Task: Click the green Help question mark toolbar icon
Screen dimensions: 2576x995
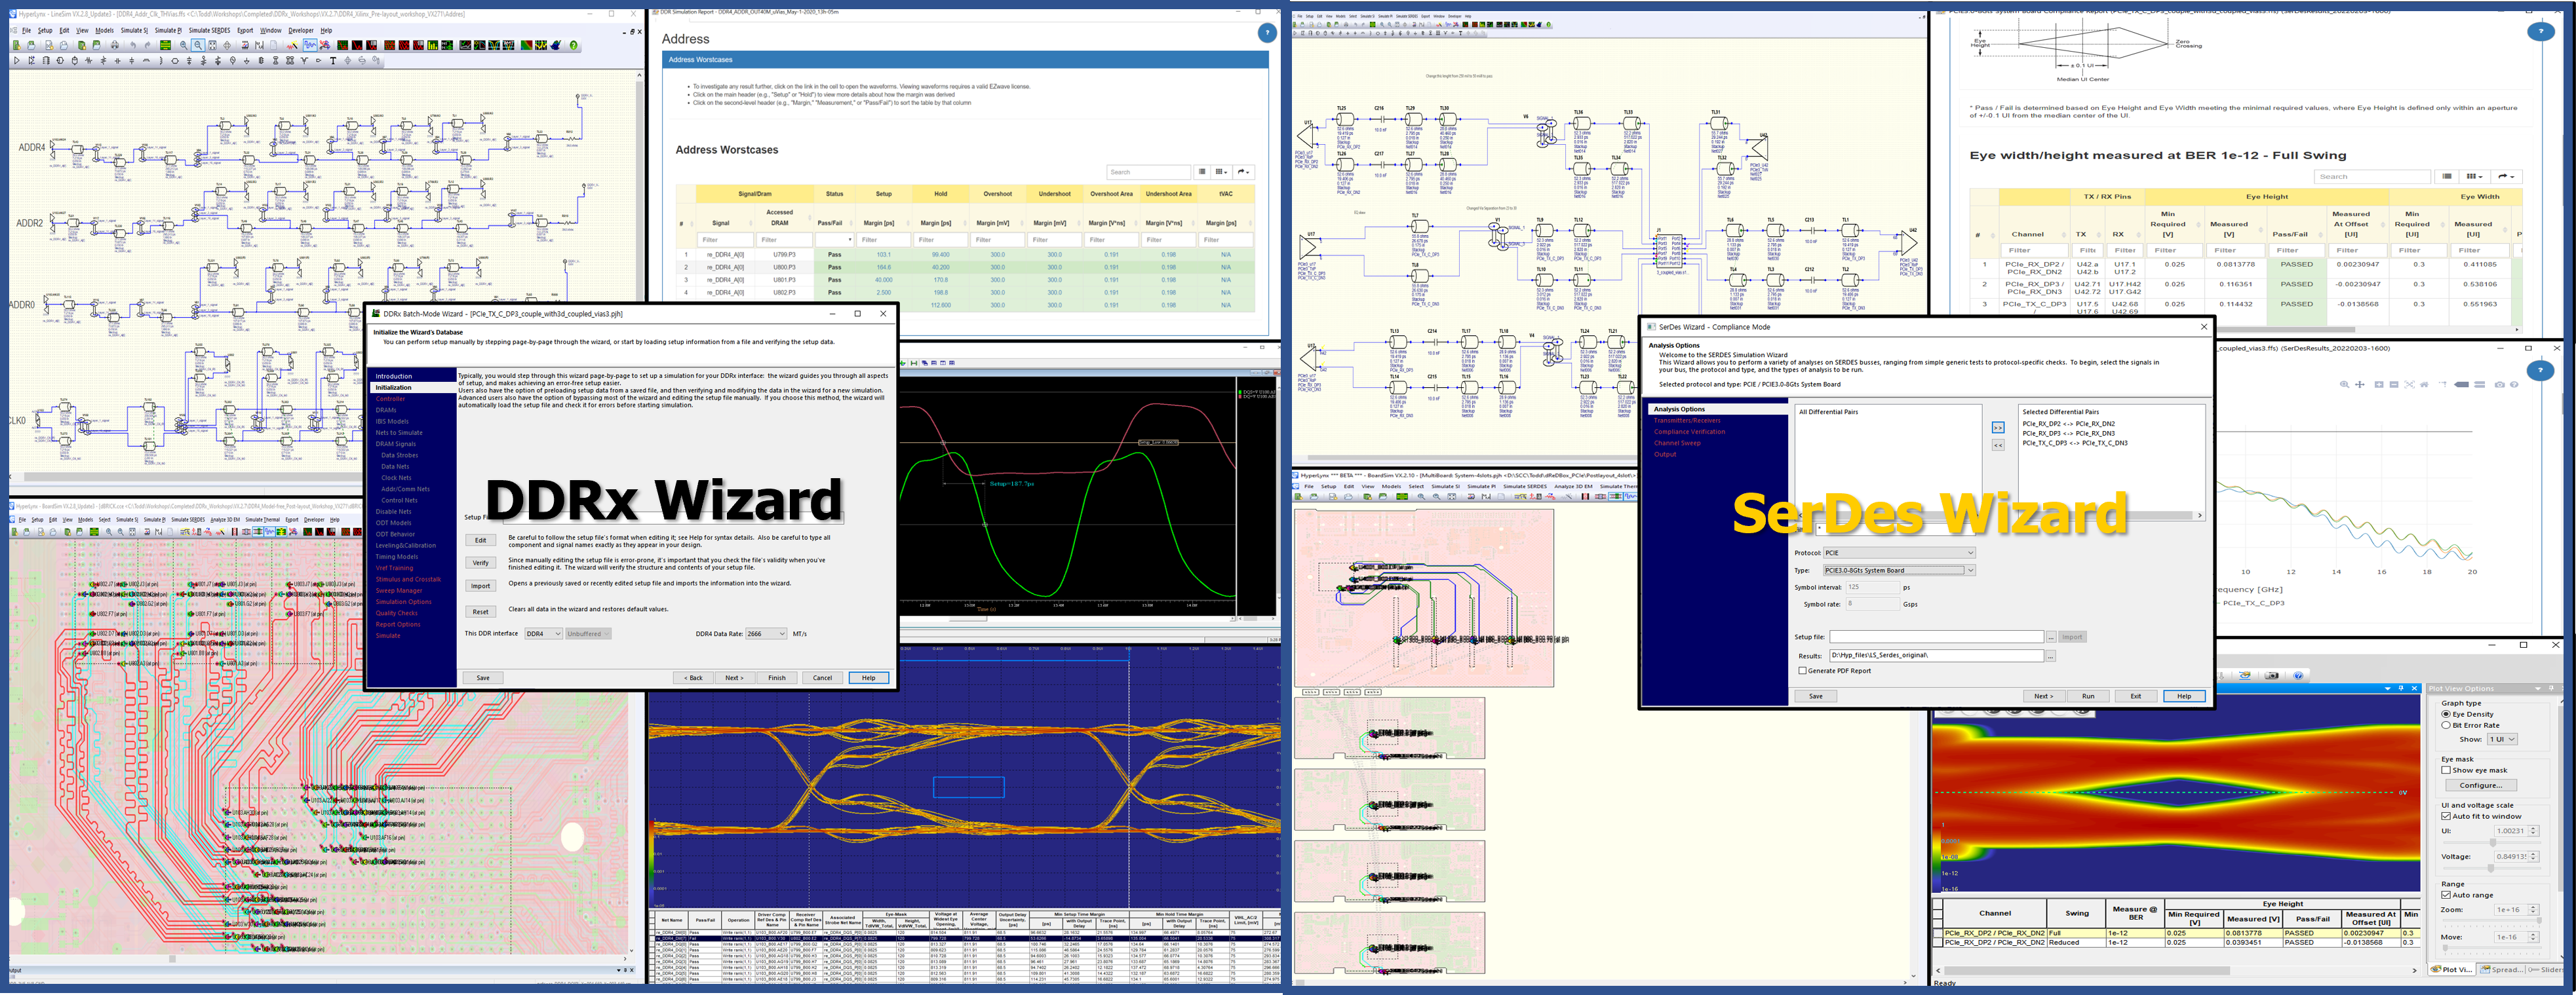Action: pyautogui.click(x=574, y=46)
